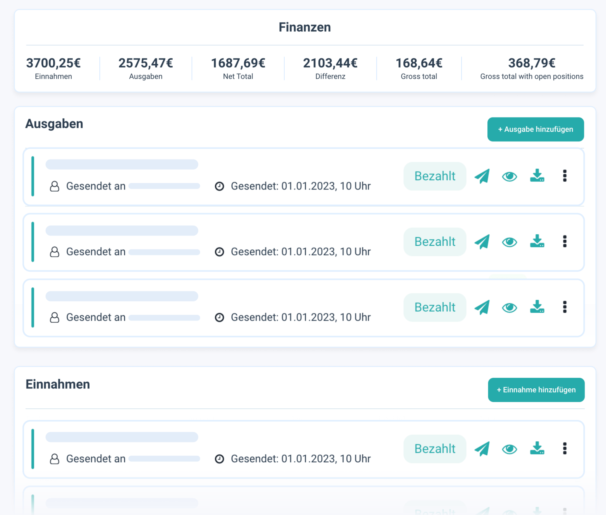Download the second Ausgaben entry
This screenshot has width=606, height=515.
[537, 241]
